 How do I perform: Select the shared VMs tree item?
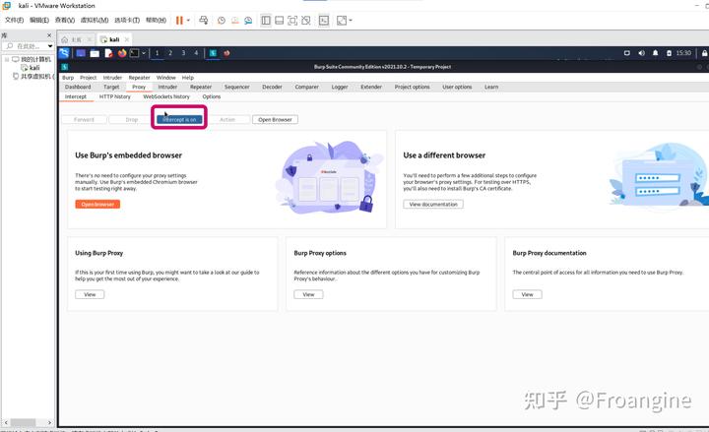(x=32, y=76)
